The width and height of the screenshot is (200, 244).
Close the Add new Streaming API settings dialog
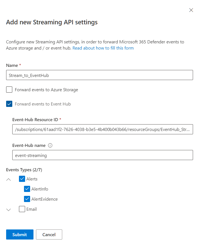pos(191,10)
